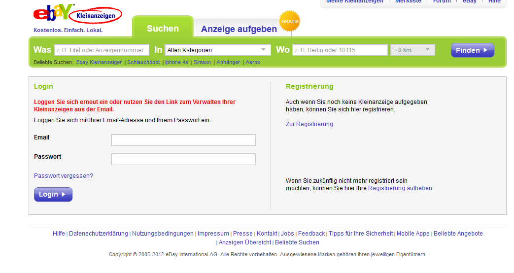Click the green Login heading
514x273 pixels.
pos(43,86)
